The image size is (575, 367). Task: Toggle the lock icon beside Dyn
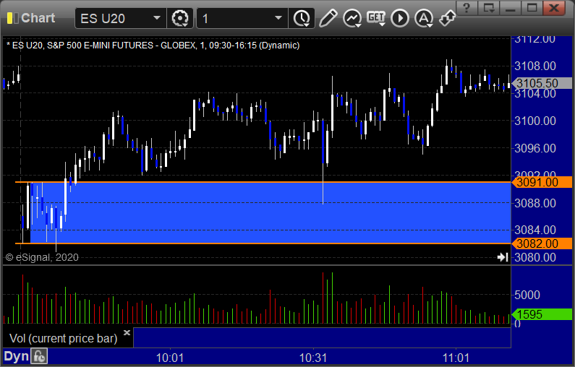pyautogui.click(x=39, y=356)
